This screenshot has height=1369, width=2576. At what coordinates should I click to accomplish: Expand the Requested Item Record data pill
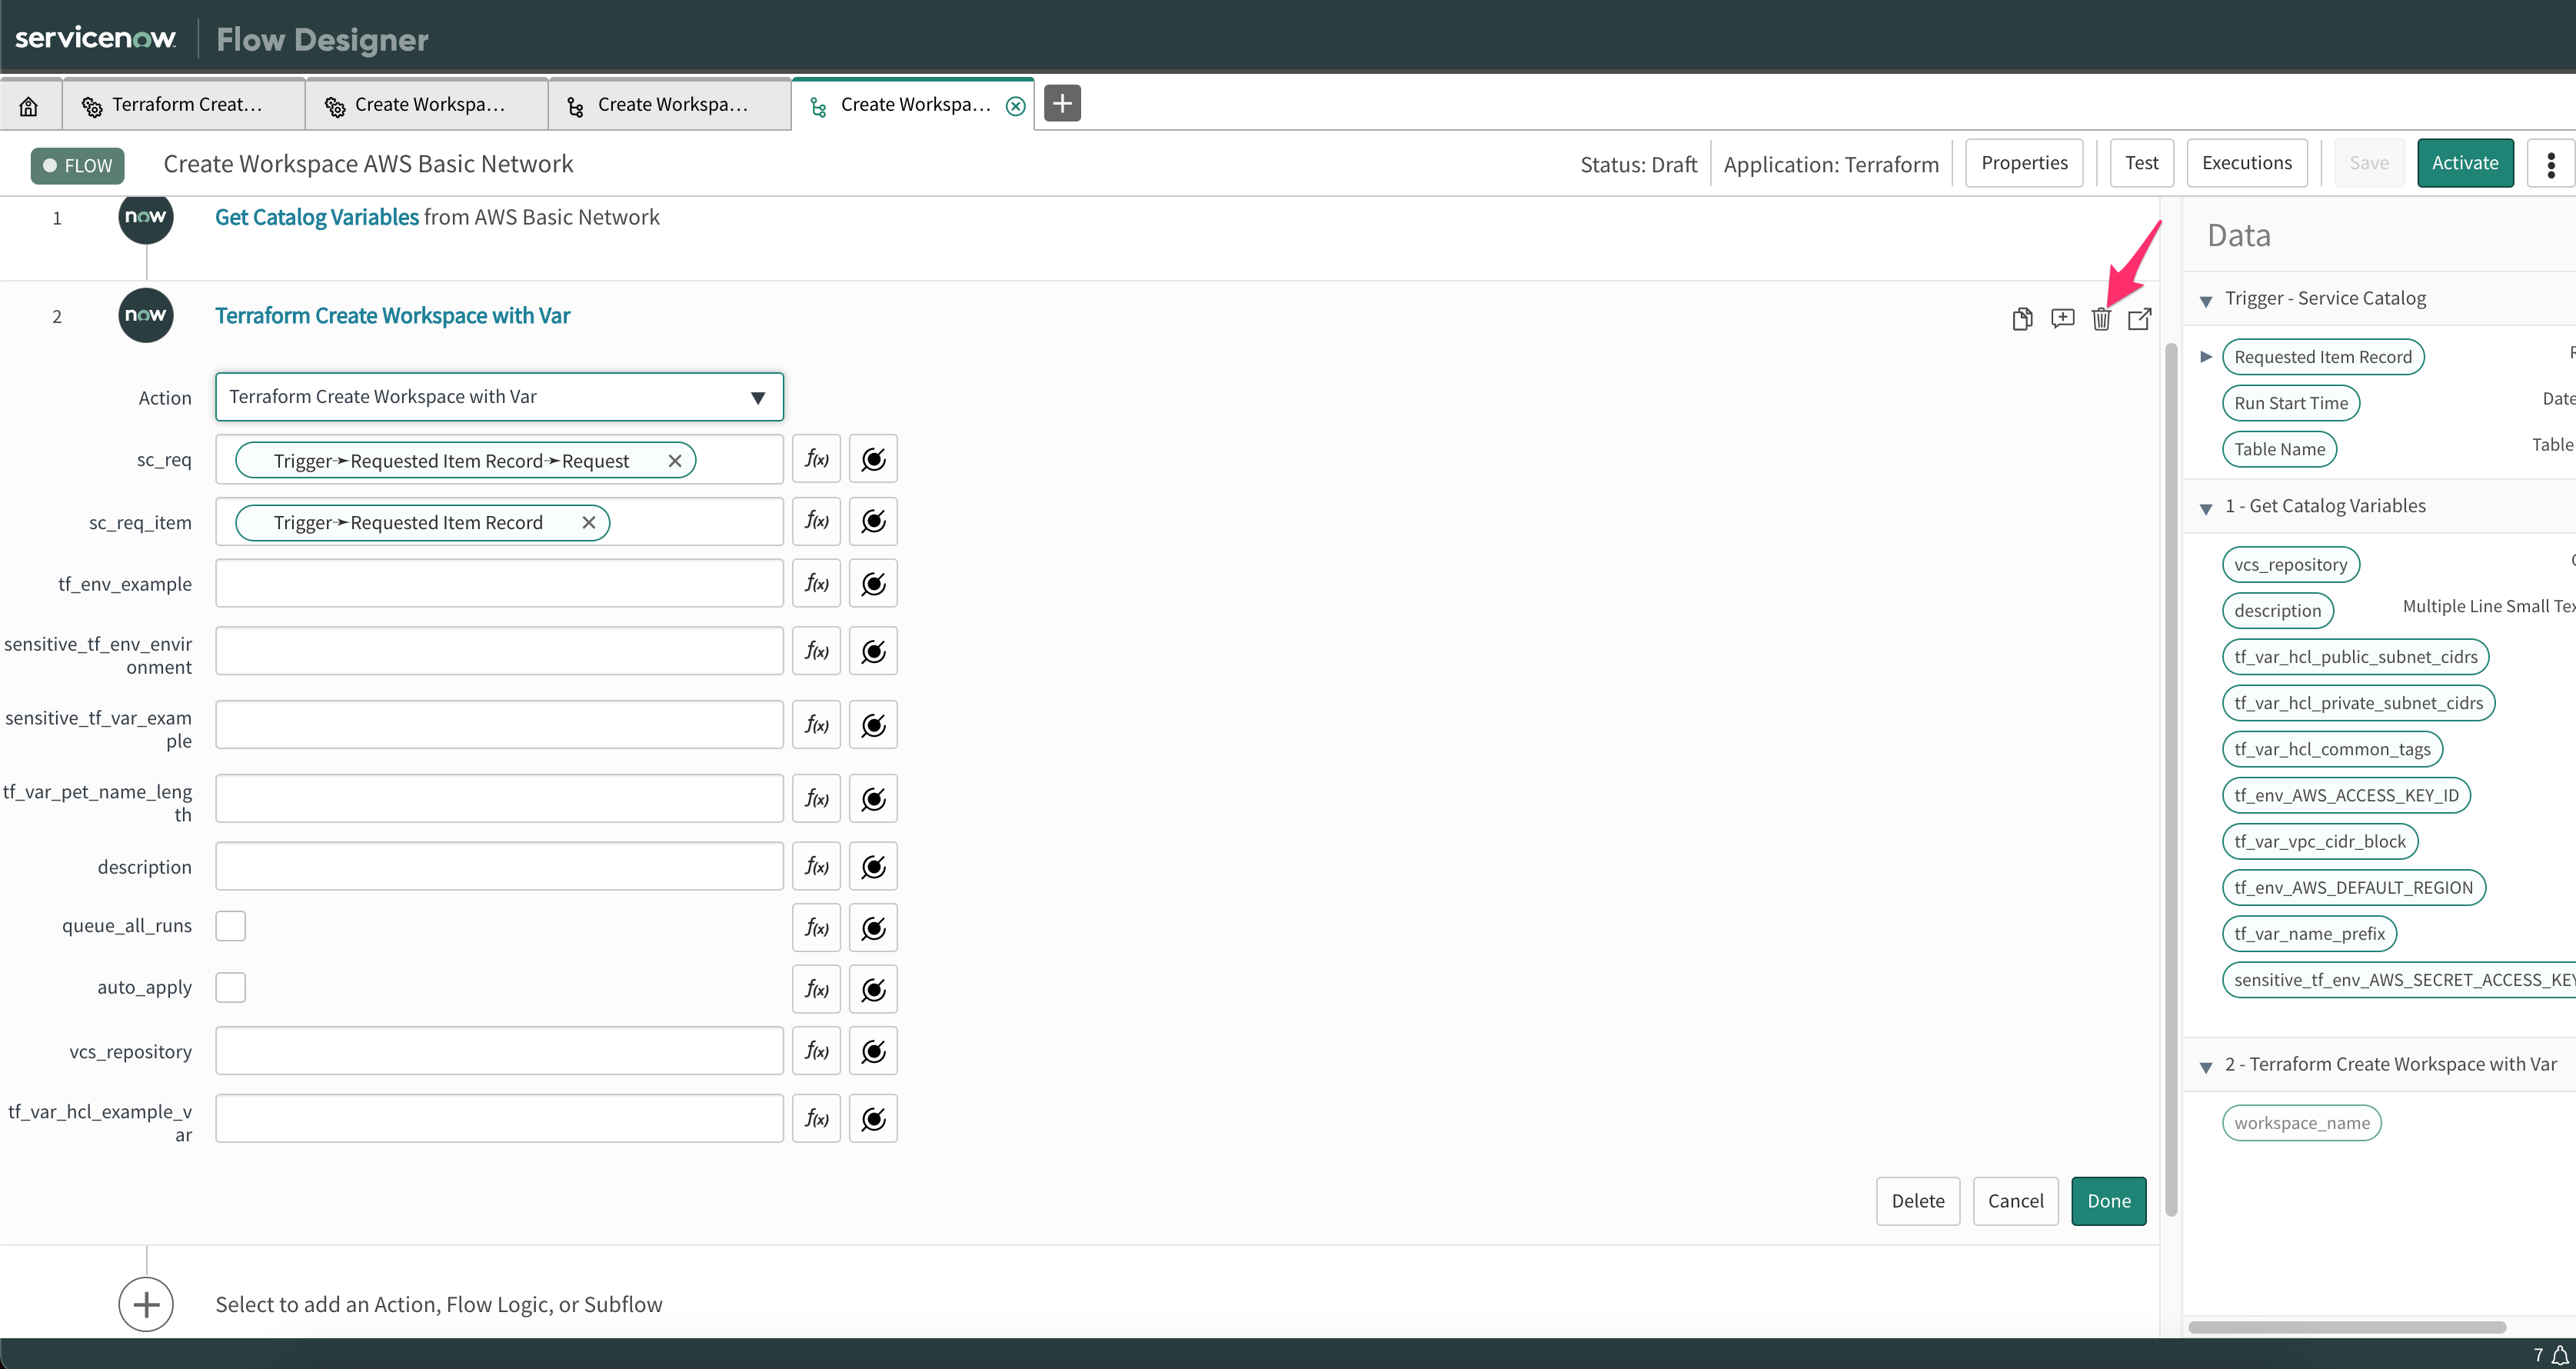click(x=2206, y=357)
